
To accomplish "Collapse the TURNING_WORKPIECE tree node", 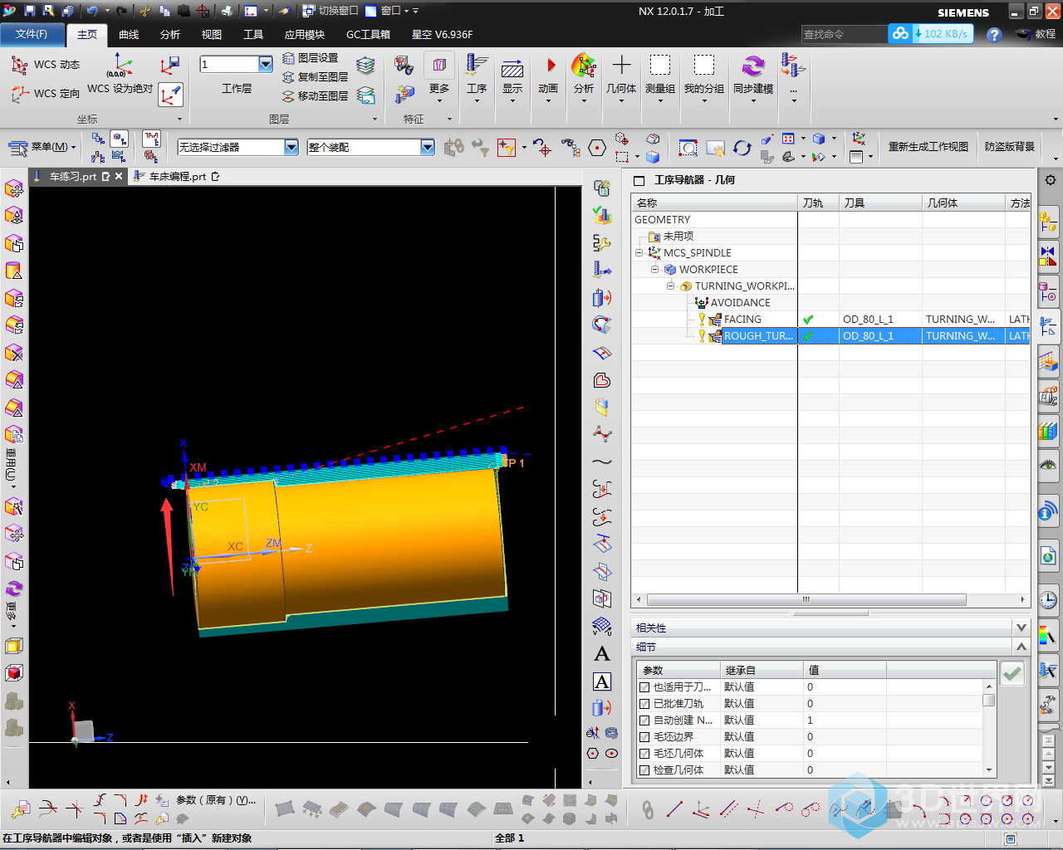I will pos(670,286).
